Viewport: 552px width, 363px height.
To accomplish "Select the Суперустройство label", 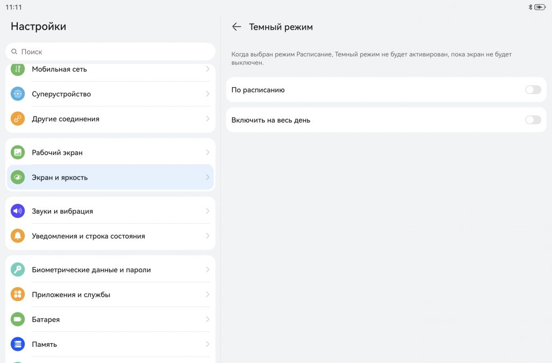I will 61,94.
